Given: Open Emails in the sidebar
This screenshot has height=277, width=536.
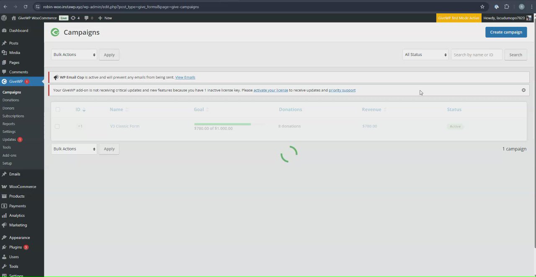Looking at the screenshot, I should coord(15,174).
